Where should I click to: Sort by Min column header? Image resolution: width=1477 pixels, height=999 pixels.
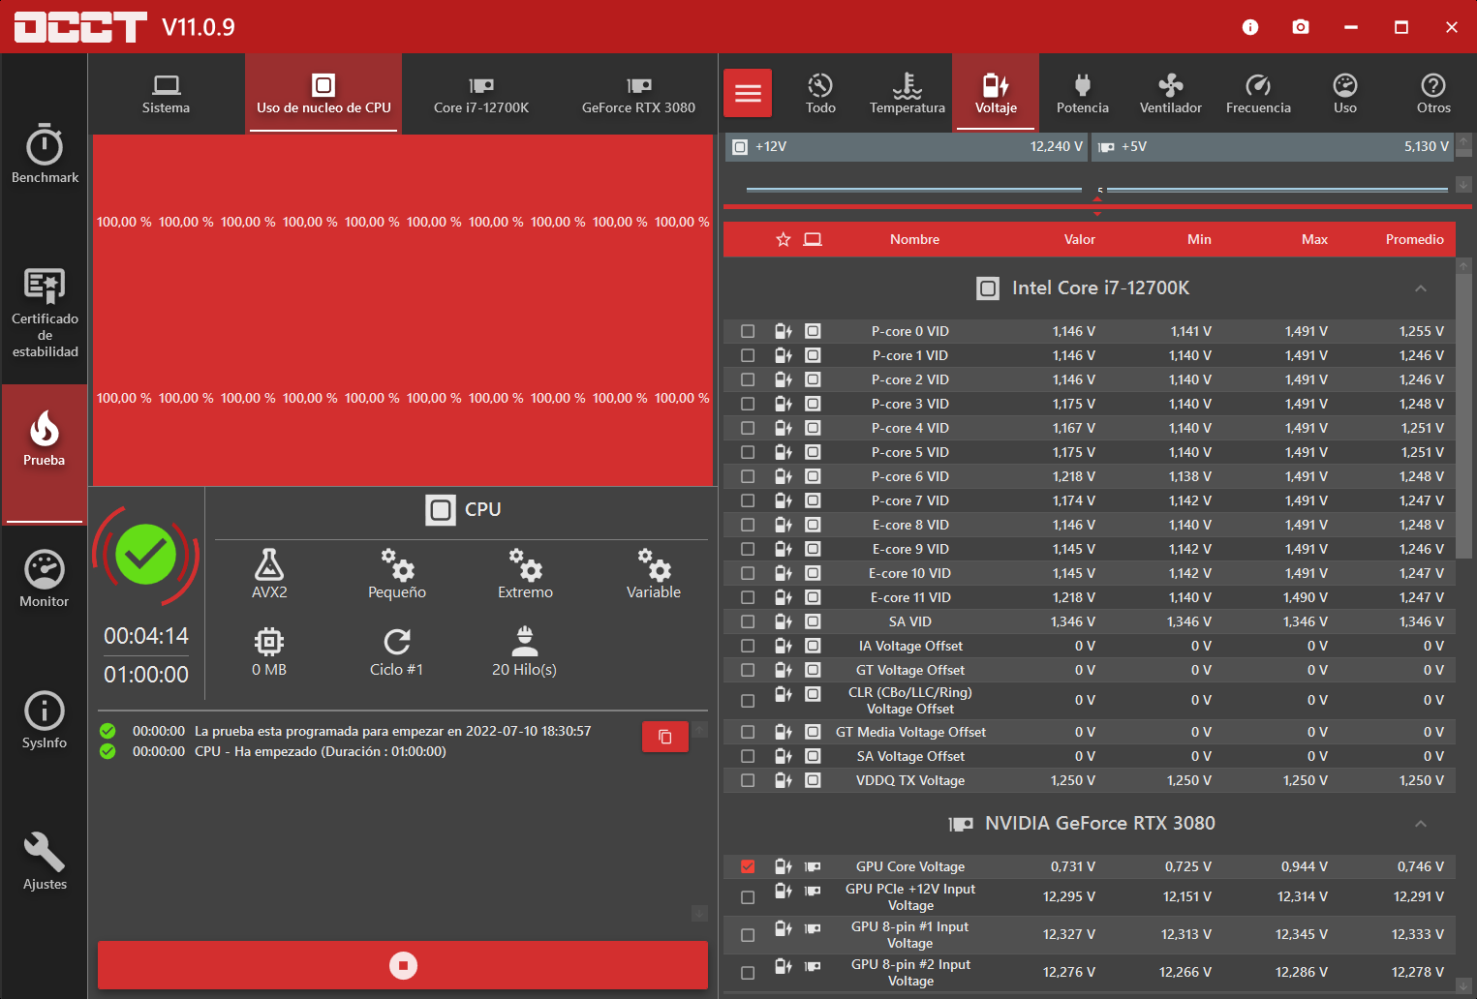[x=1199, y=239]
